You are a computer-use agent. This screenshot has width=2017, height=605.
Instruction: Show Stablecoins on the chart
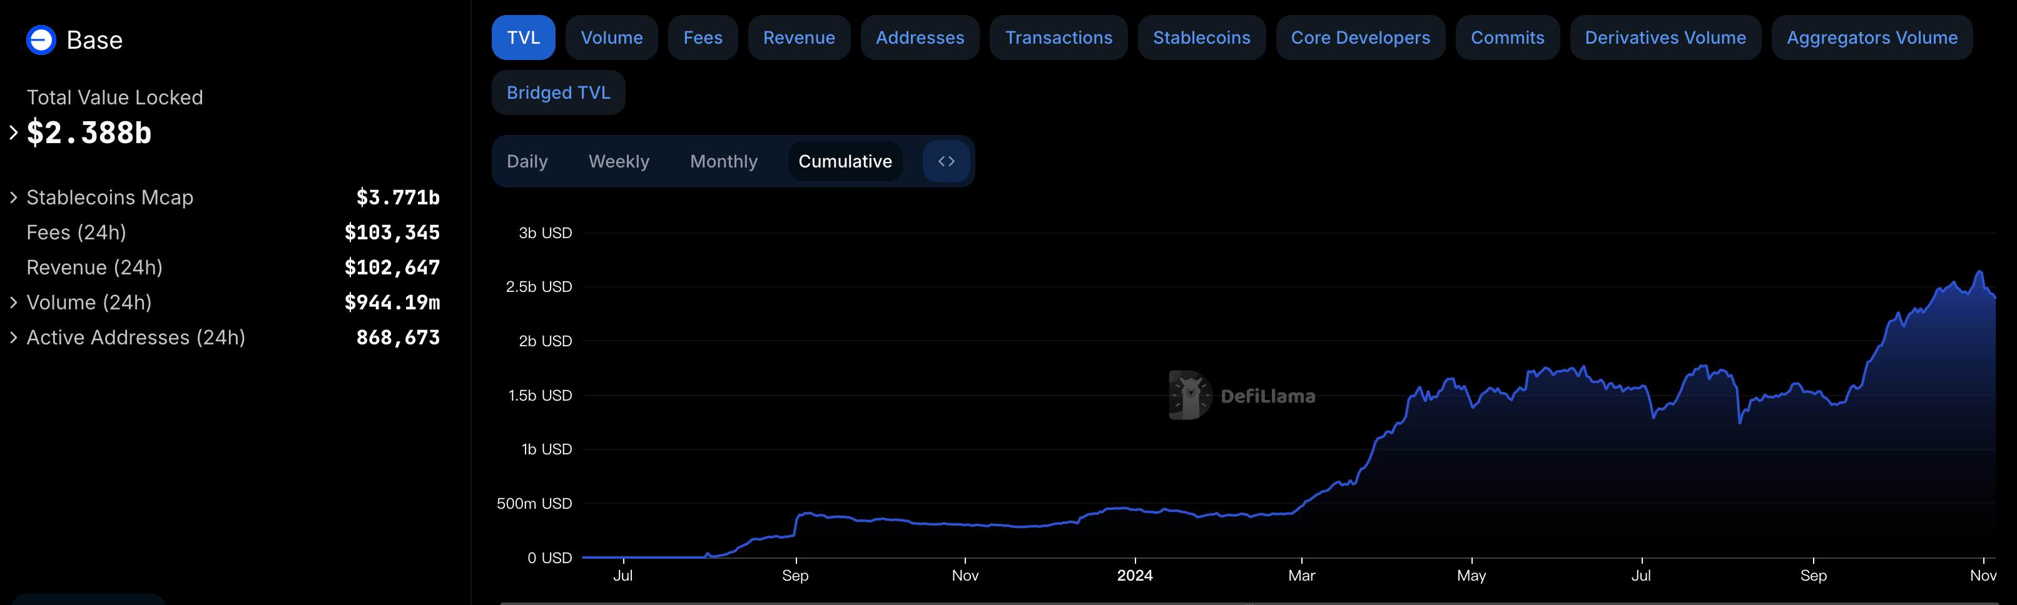pyautogui.click(x=1201, y=37)
